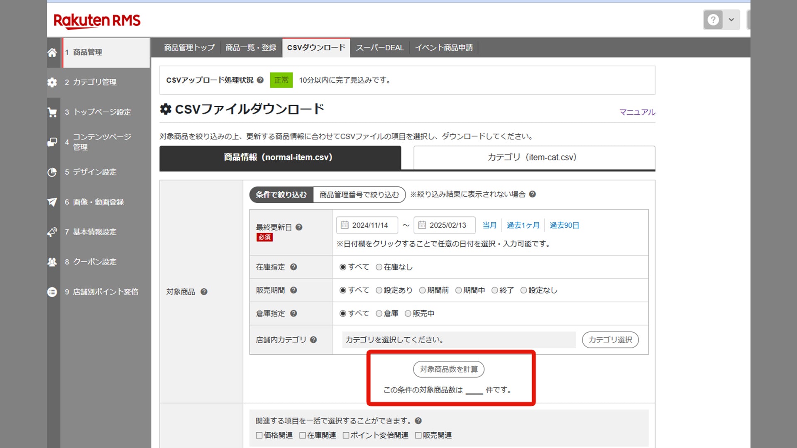Viewport: 797px width, 448px height.
Task: Click the help icon next to 店舗内カテゴリ
Action: pyautogui.click(x=313, y=340)
